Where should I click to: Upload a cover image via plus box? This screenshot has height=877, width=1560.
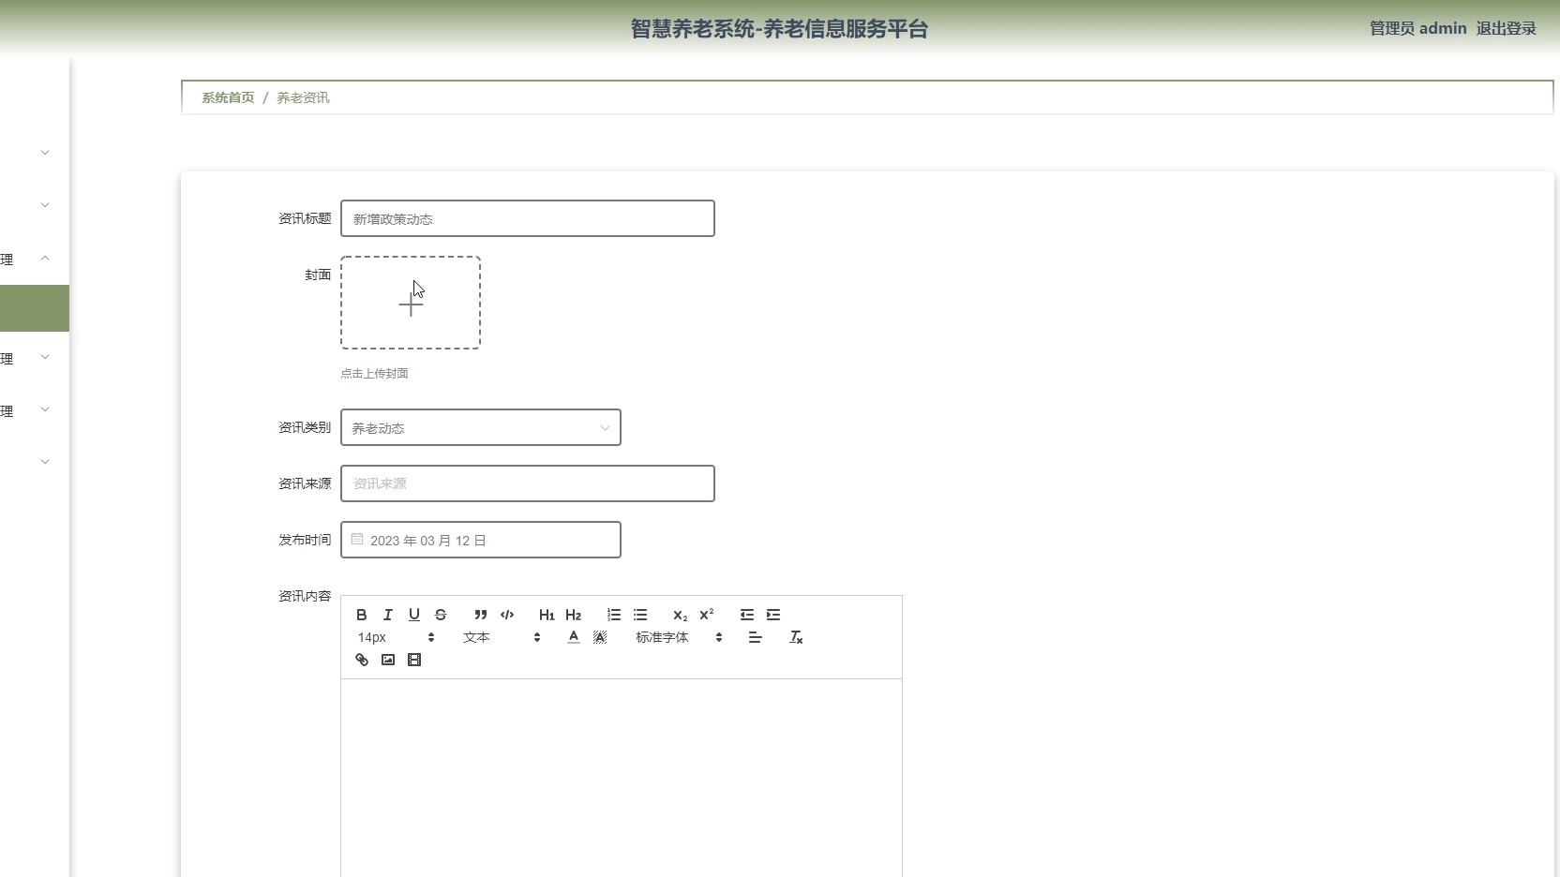(x=411, y=303)
